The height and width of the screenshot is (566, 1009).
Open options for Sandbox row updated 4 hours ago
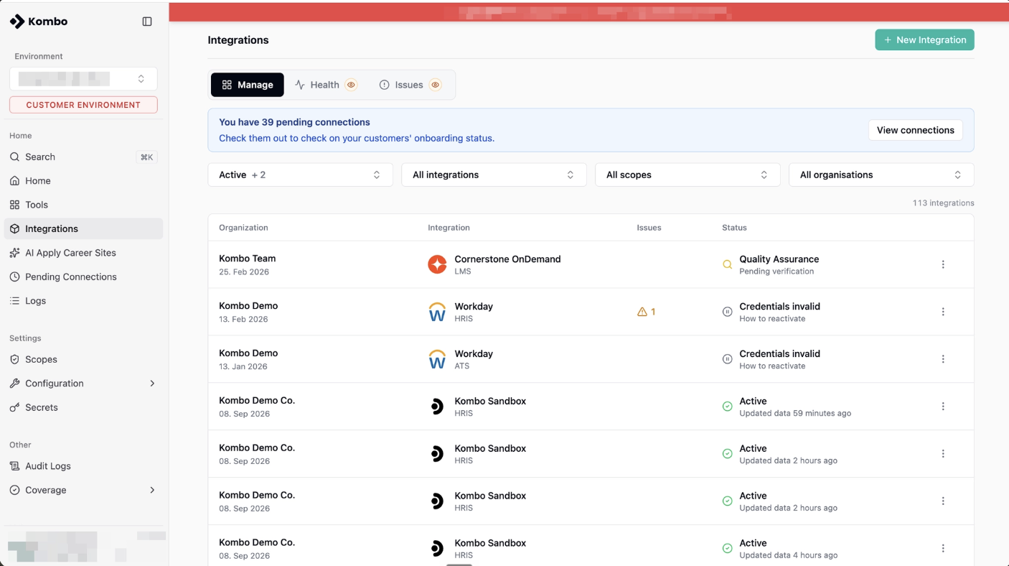(x=943, y=549)
